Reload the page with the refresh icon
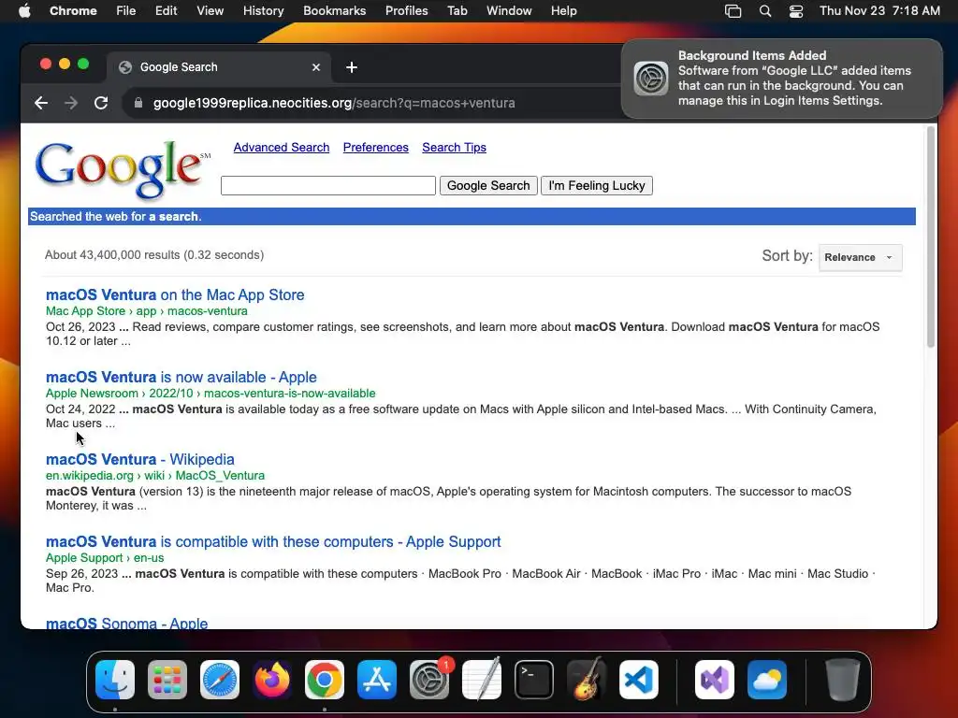958x718 pixels. [101, 103]
